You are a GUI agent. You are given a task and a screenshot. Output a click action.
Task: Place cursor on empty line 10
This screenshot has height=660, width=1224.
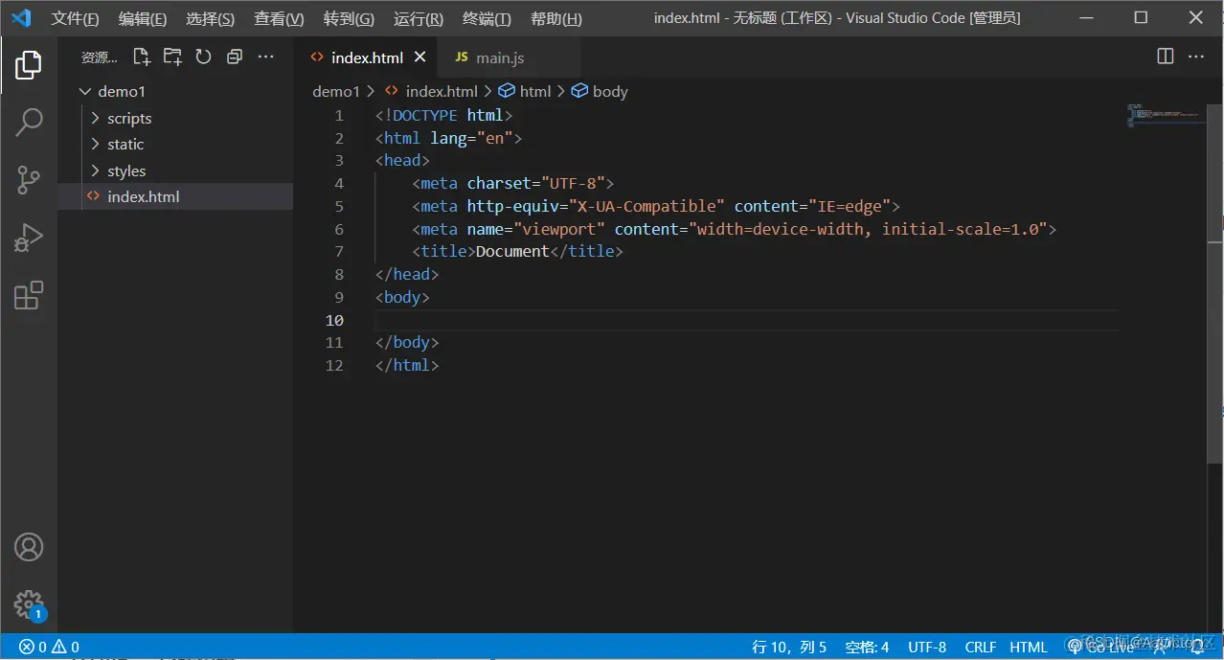pos(746,320)
